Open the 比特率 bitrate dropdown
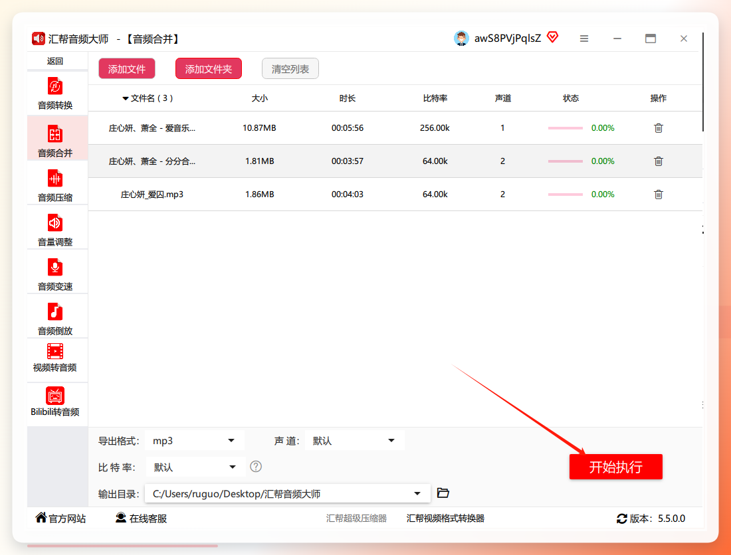The width and height of the screenshot is (731, 555). click(195, 467)
